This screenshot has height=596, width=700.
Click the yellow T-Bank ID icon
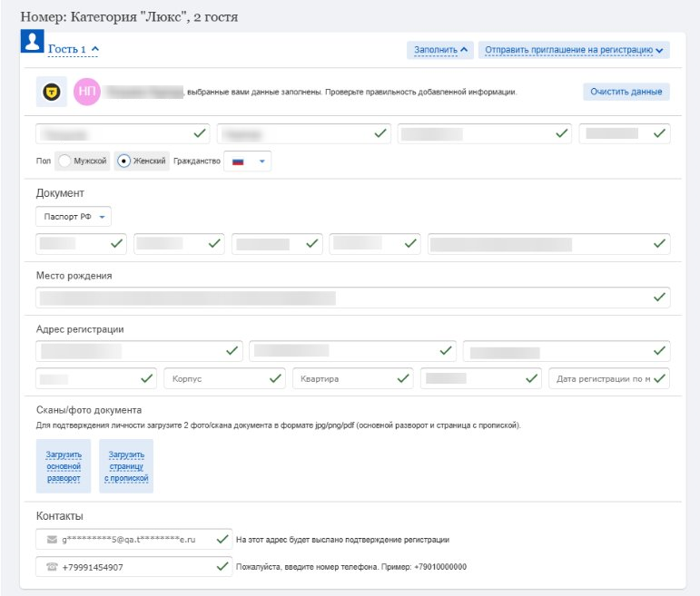tap(53, 92)
